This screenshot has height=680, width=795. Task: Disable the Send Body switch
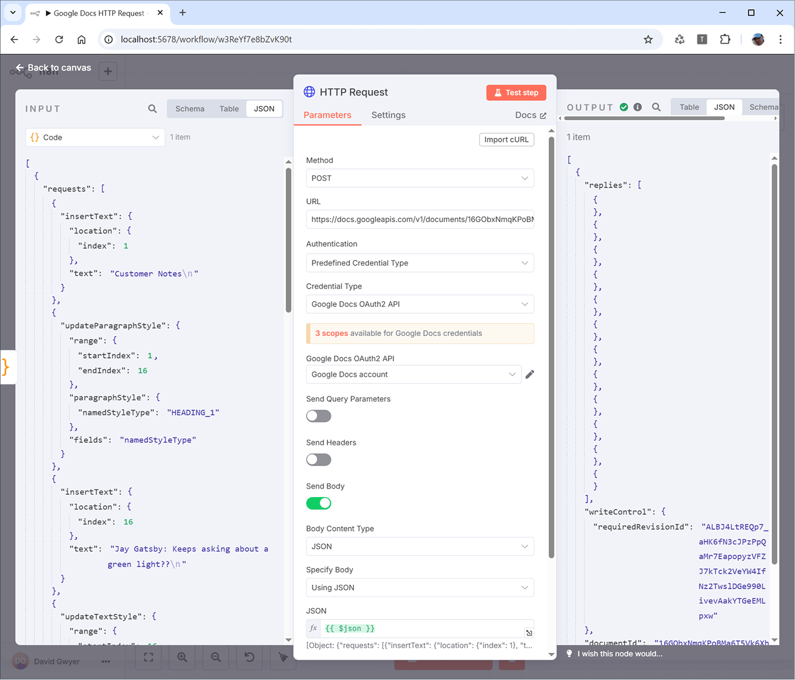(x=318, y=503)
